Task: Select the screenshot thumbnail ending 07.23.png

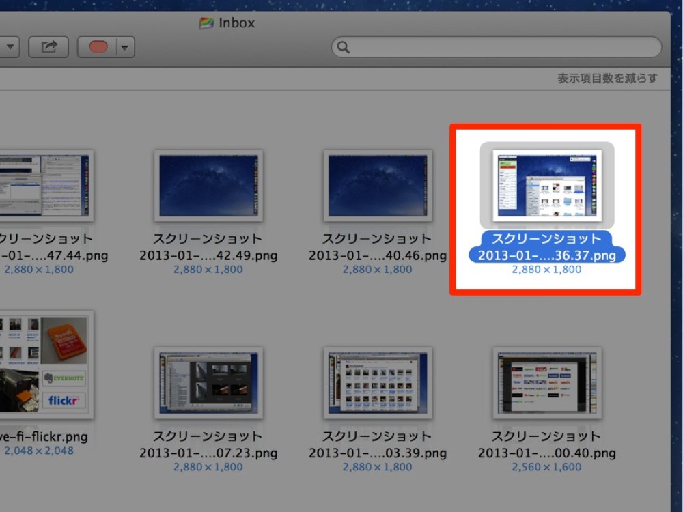Action: 208,383
